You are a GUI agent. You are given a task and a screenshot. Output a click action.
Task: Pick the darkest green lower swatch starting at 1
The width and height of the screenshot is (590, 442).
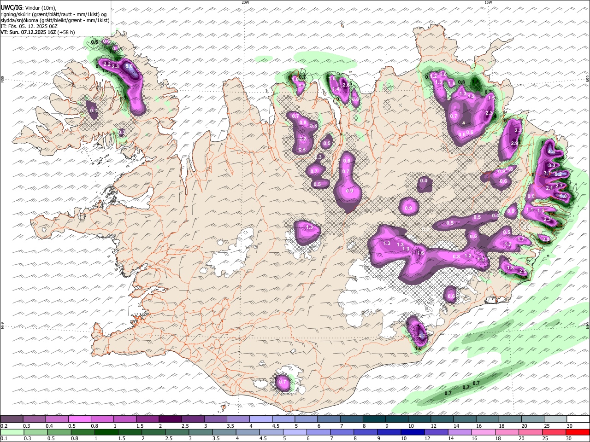106,432
